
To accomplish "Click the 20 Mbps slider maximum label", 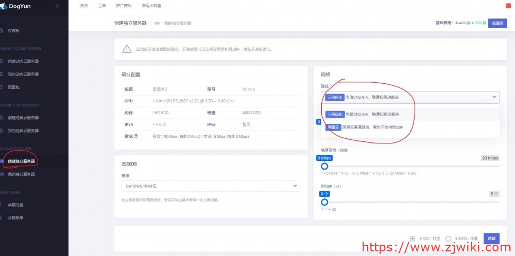I will click(x=490, y=158).
